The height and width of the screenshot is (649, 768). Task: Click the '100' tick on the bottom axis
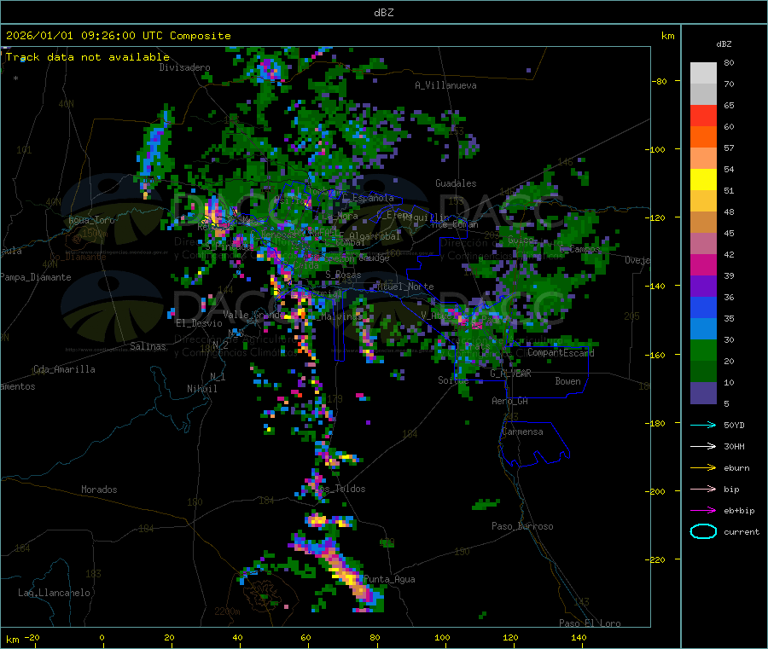442,637
